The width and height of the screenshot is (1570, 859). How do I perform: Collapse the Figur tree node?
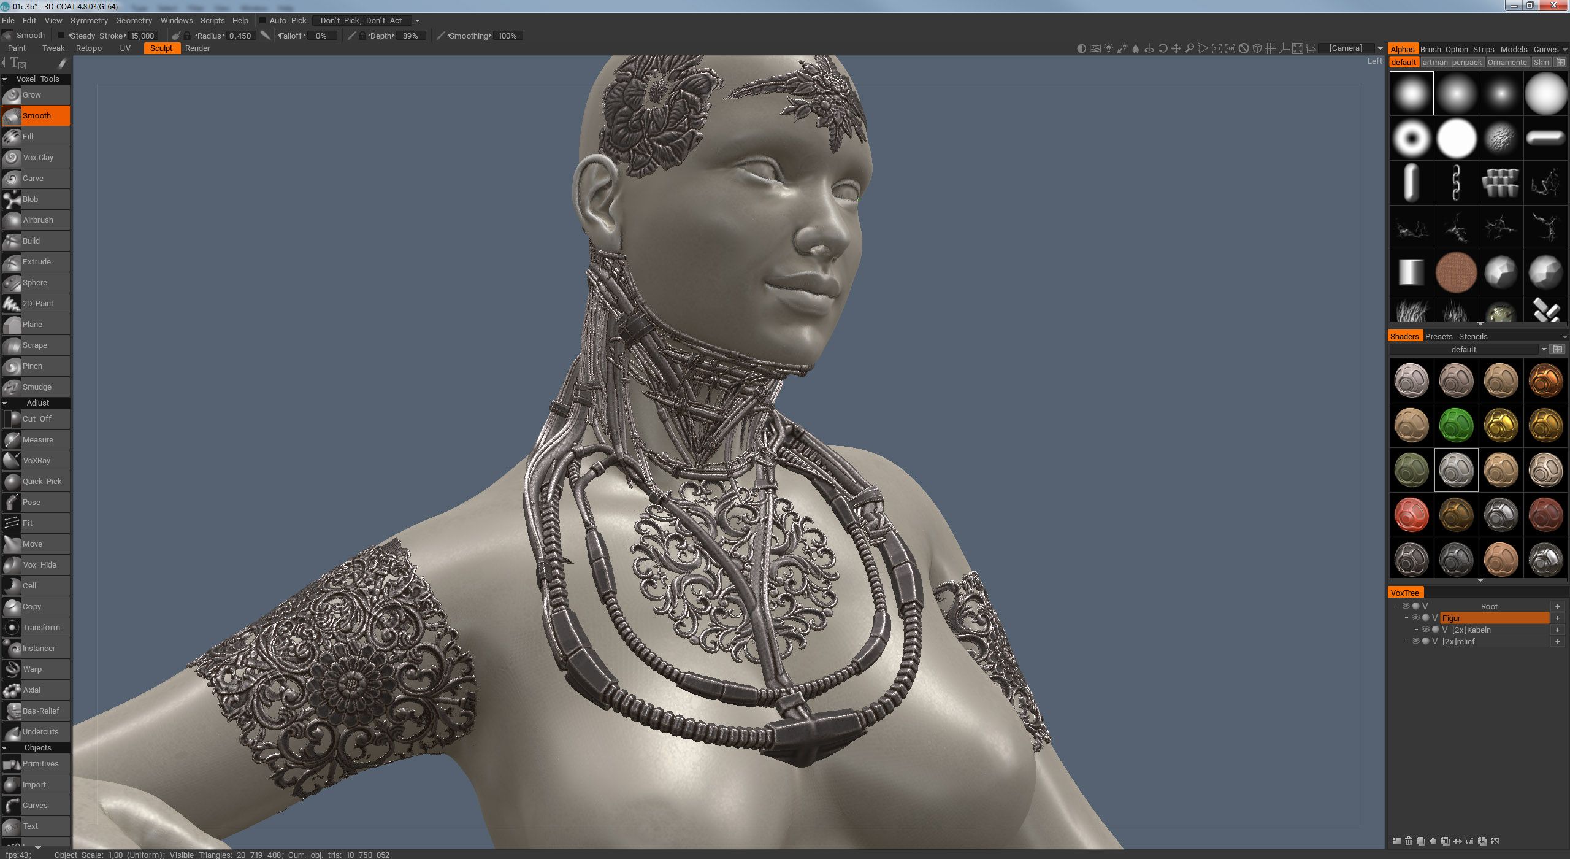[1407, 618]
